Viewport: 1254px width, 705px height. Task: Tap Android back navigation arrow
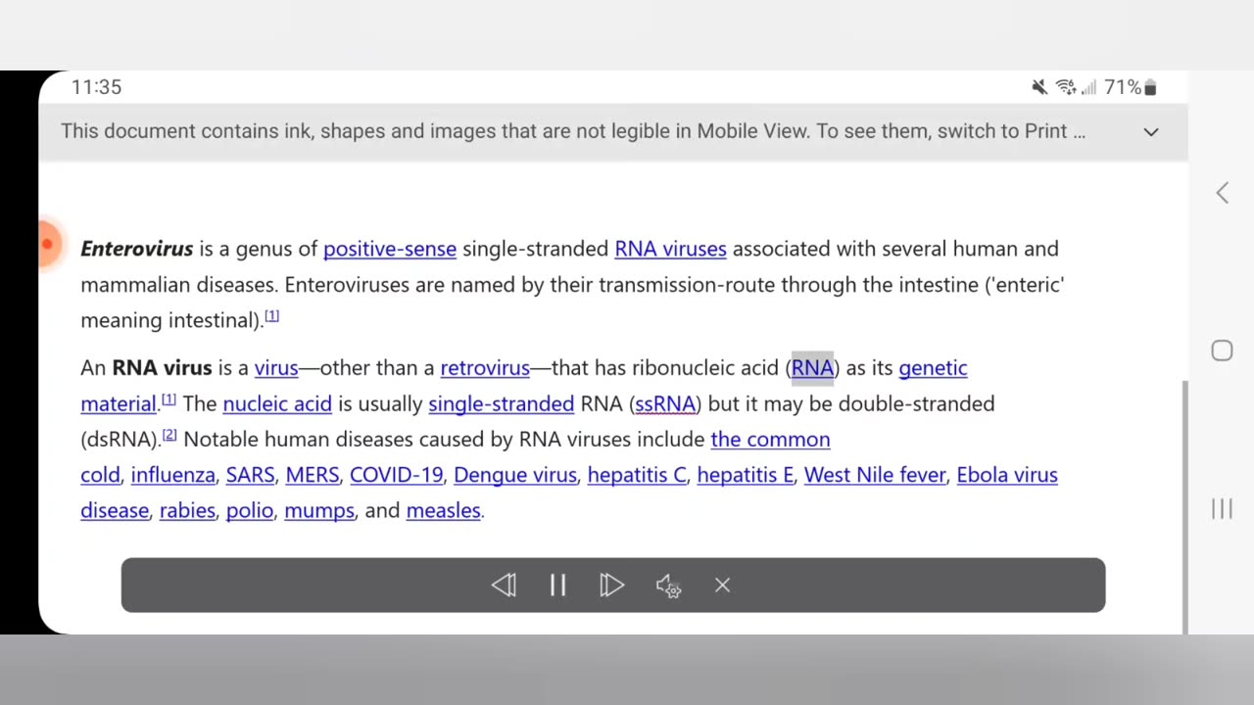(x=1222, y=193)
